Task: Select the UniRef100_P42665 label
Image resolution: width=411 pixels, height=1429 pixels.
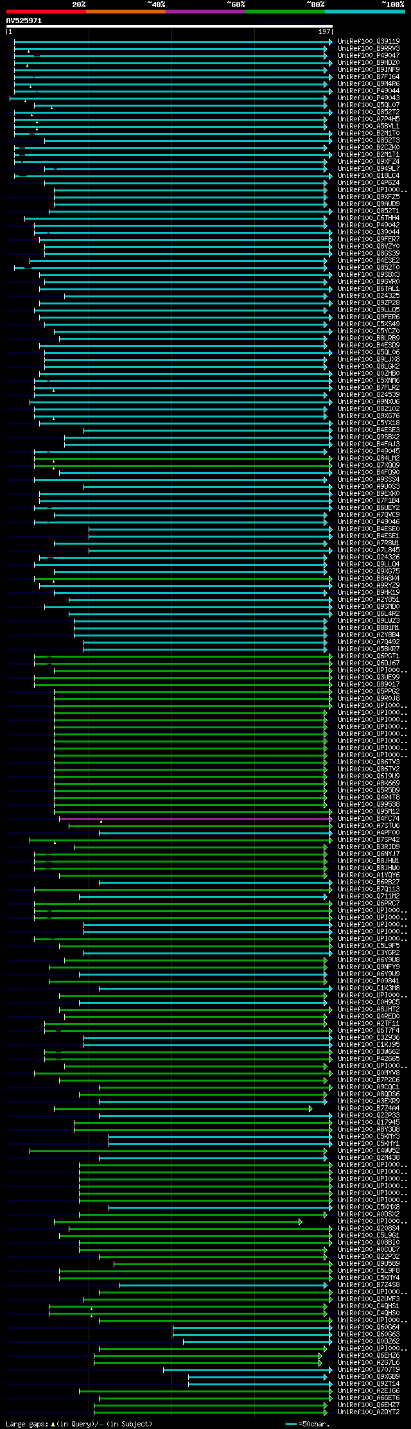Action: click(x=369, y=1059)
